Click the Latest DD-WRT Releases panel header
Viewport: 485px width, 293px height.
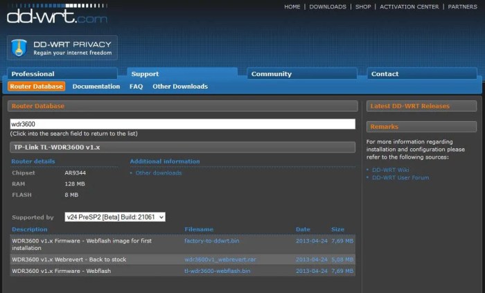point(421,106)
